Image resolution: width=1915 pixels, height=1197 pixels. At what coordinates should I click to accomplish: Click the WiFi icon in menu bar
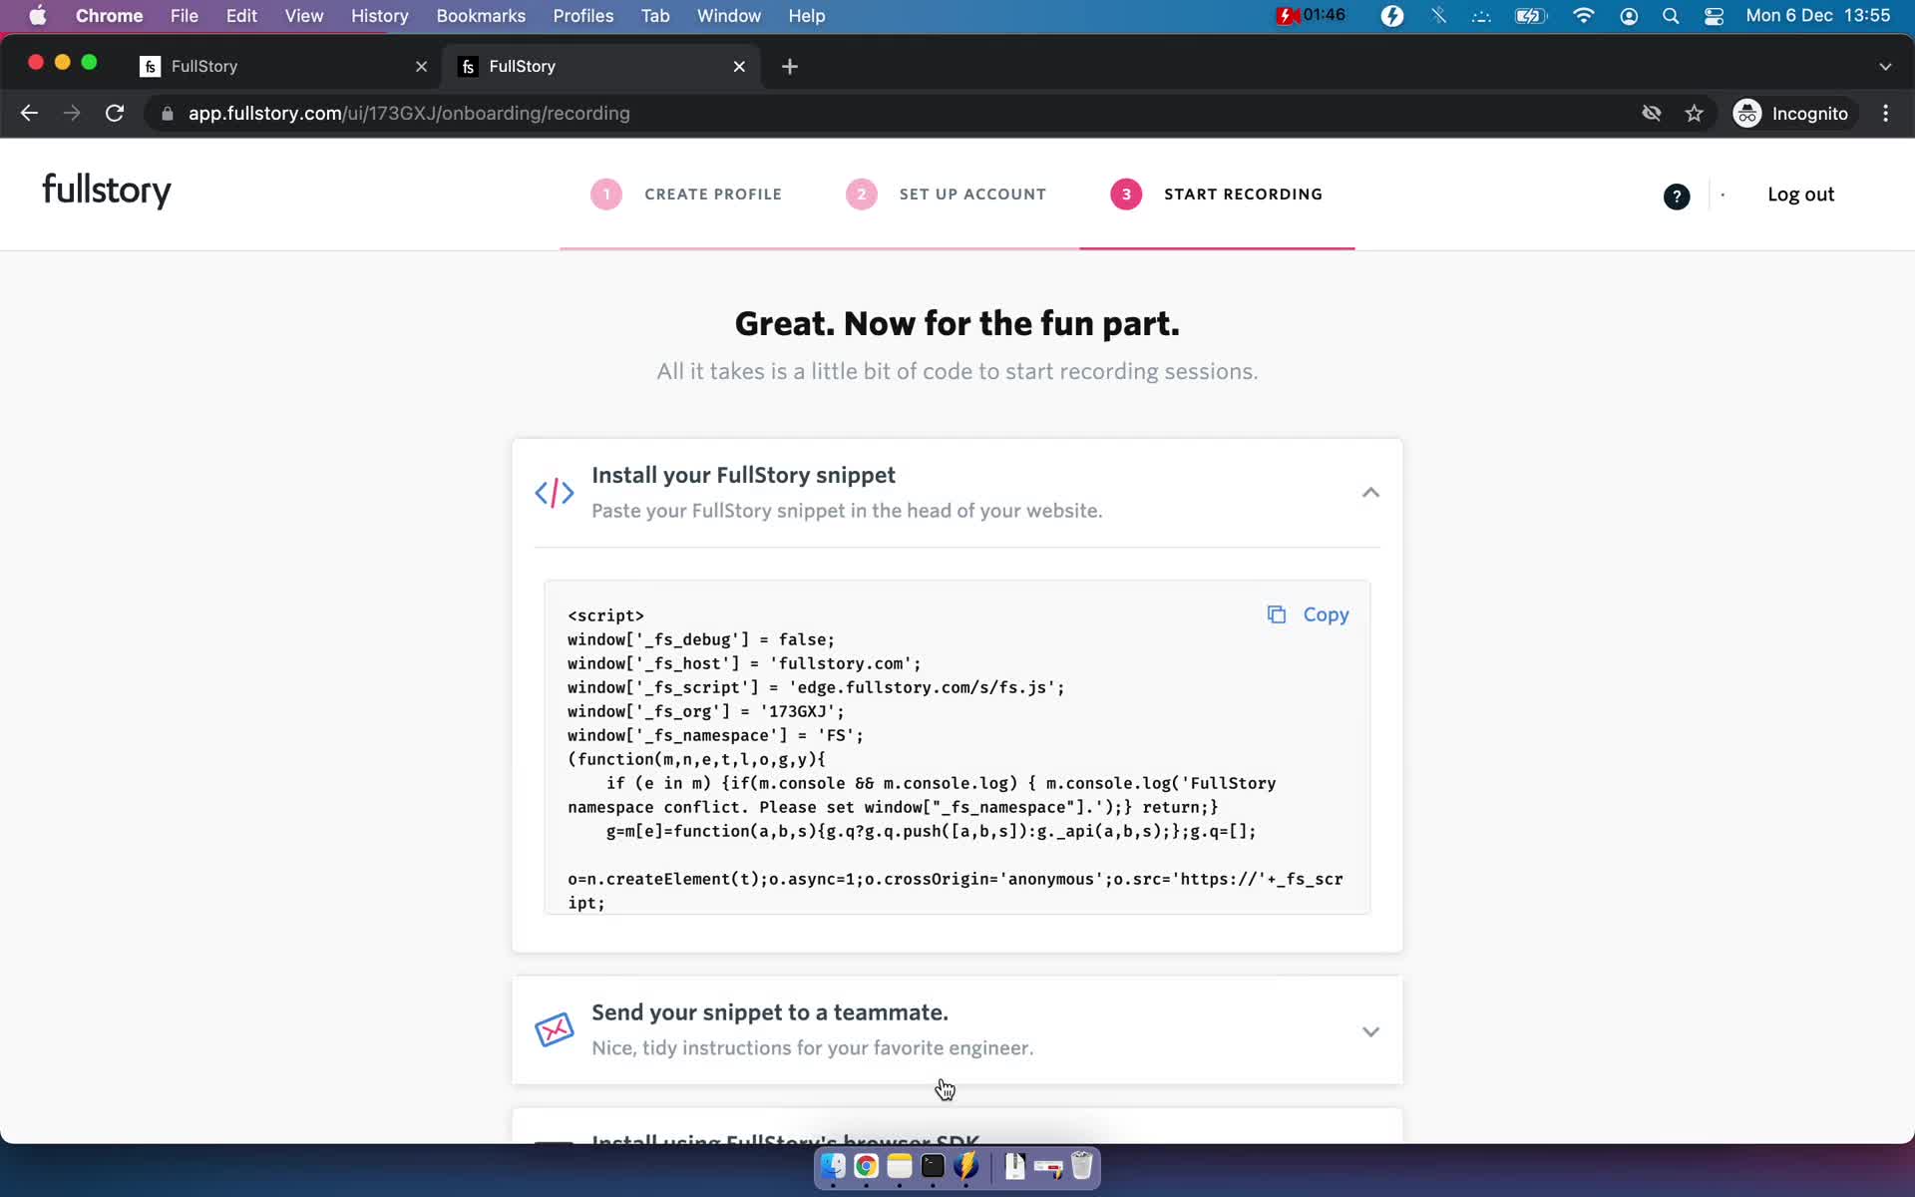(1583, 15)
